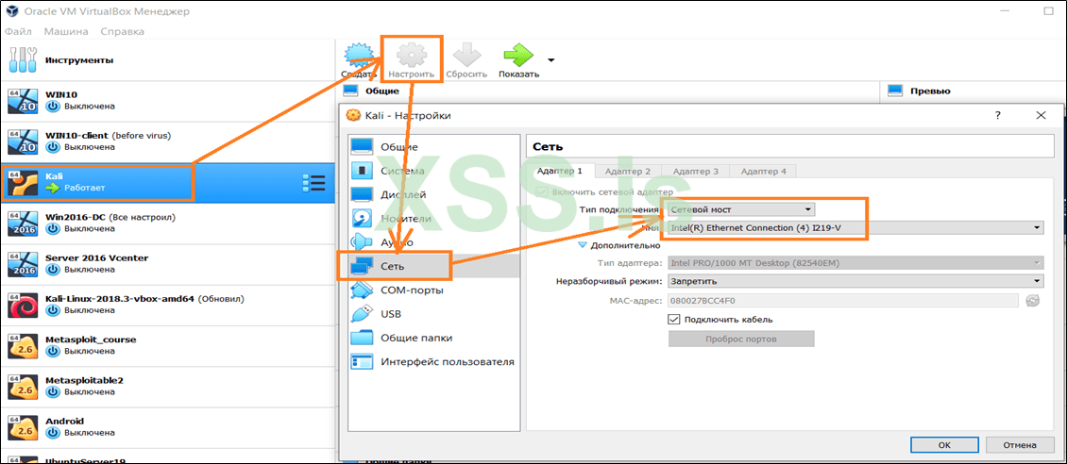
Task: Toggle Включить сетевой адаптер checkbox
Action: pyautogui.click(x=542, y=192)
